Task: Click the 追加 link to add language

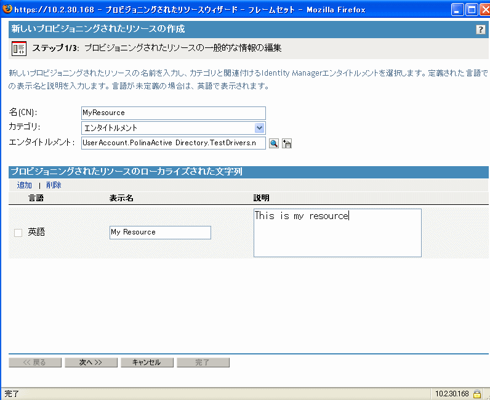Action: coord(25,185)
